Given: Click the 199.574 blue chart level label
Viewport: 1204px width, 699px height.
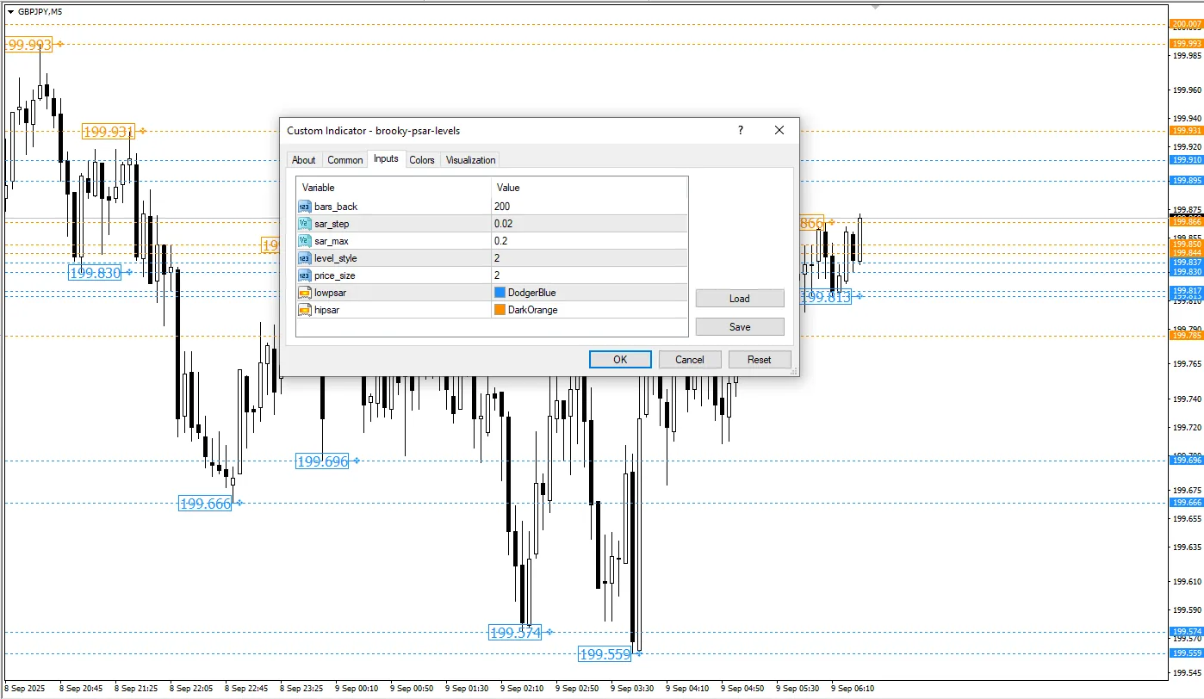Looking at the screenshot, I should [x=515, y=633].
